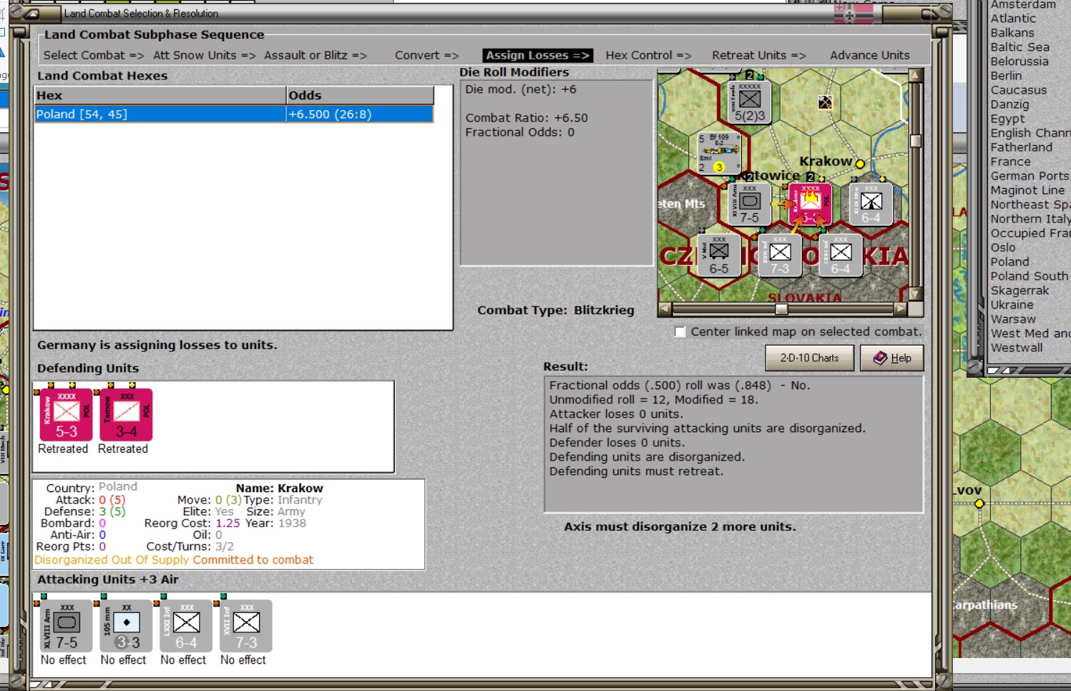Select Warsaw in the map list
Screen dimensions: 1071x691
[x=1013, y=319]
